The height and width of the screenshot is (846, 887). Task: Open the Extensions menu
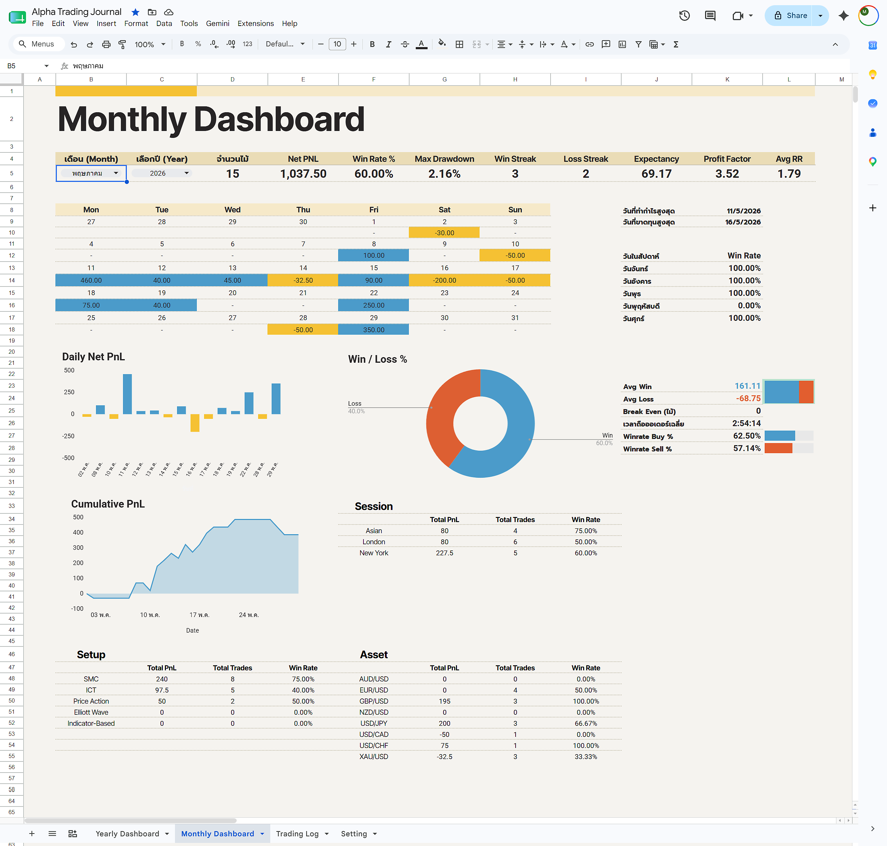click(x=255, y=24)
